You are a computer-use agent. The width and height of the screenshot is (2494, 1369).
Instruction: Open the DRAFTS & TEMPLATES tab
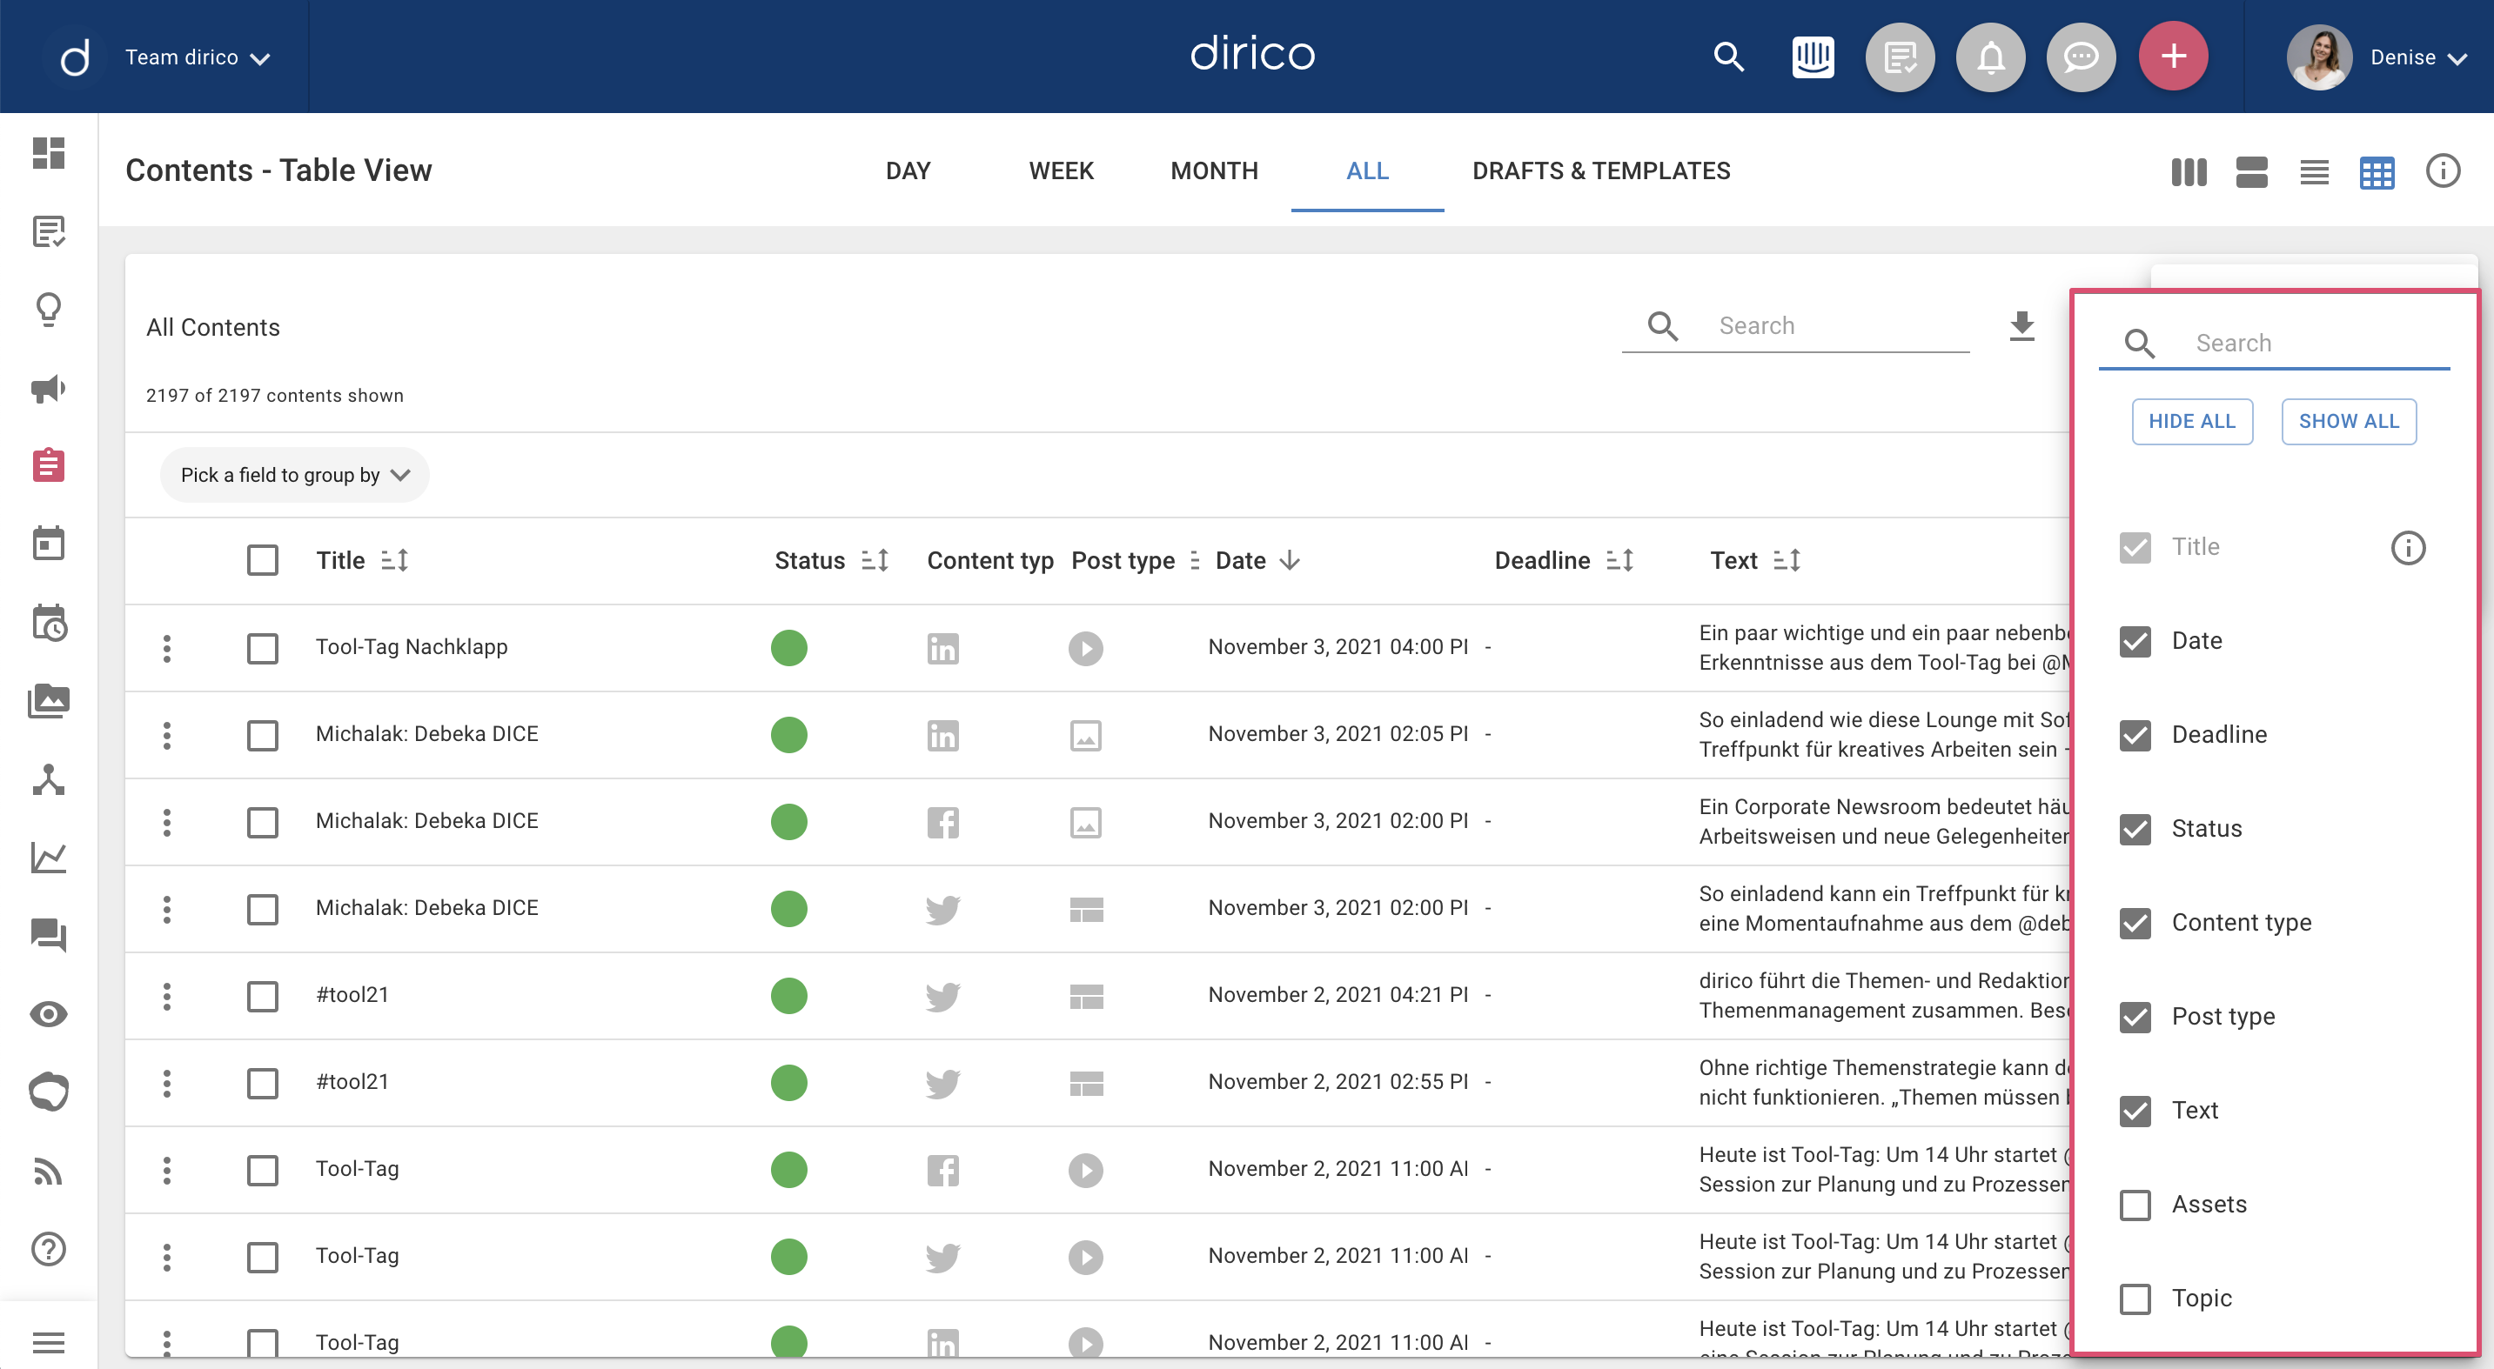pyautogui.click(x=1600, y=171)
